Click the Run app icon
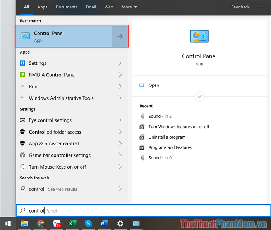The image size is (271, 230). click(x=22, y=86)
